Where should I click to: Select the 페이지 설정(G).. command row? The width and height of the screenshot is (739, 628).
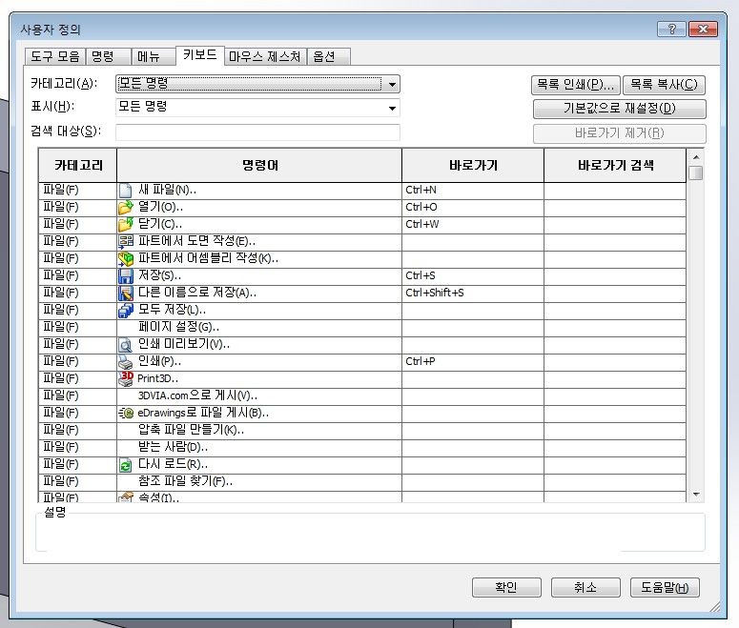click(362, 328)
